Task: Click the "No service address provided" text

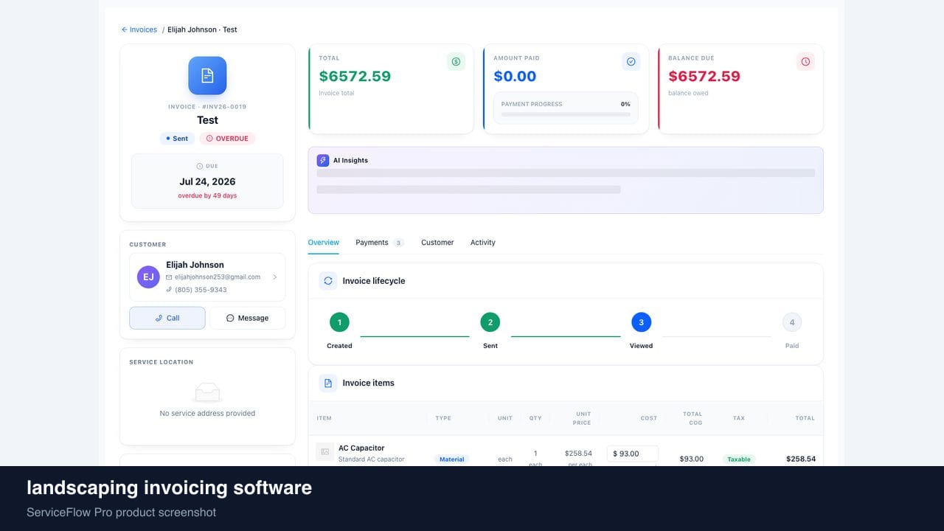Action: tap(207, 414)
